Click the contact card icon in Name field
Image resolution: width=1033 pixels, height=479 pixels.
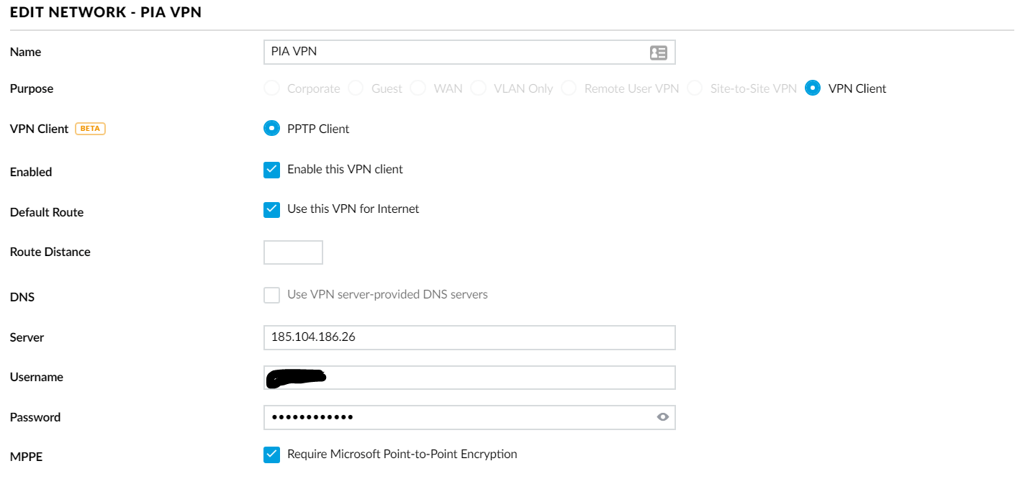pyautogui.click(x=658, y=53)
